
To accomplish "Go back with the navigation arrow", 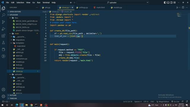I will [71, 3].
